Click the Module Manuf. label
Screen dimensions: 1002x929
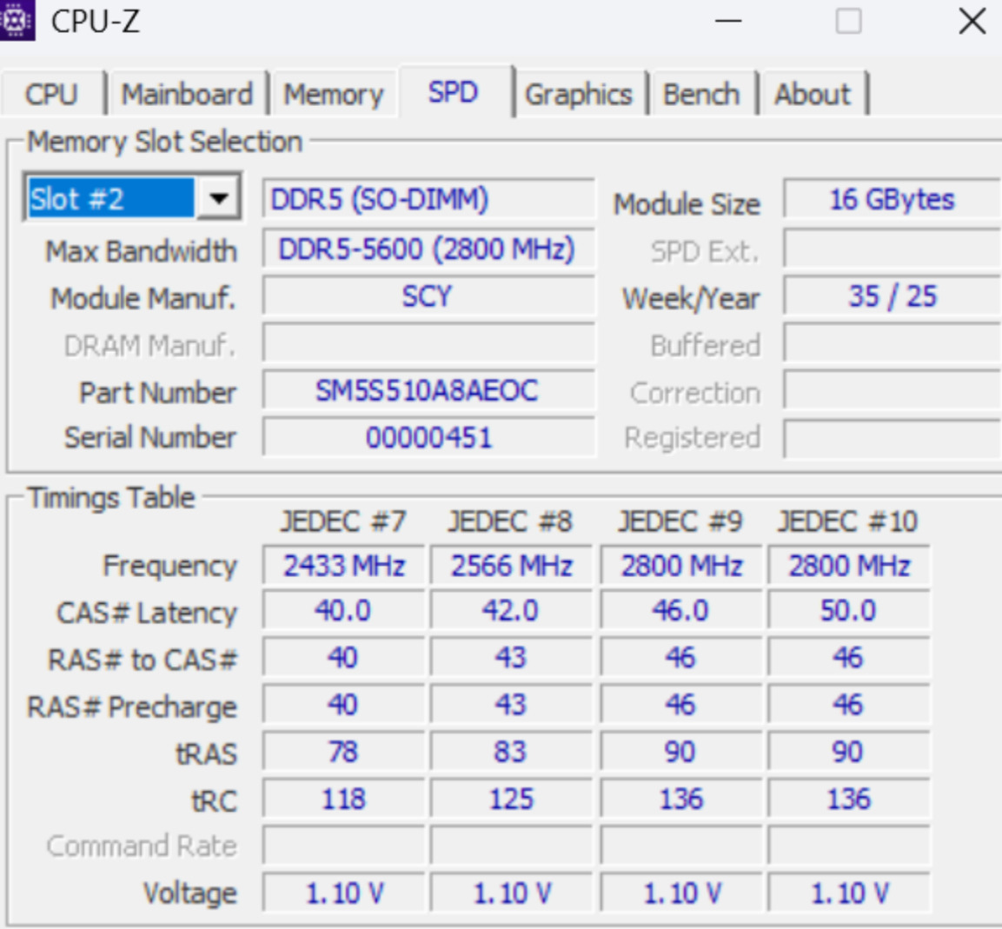pyautogui.click(x=143, y=298)
